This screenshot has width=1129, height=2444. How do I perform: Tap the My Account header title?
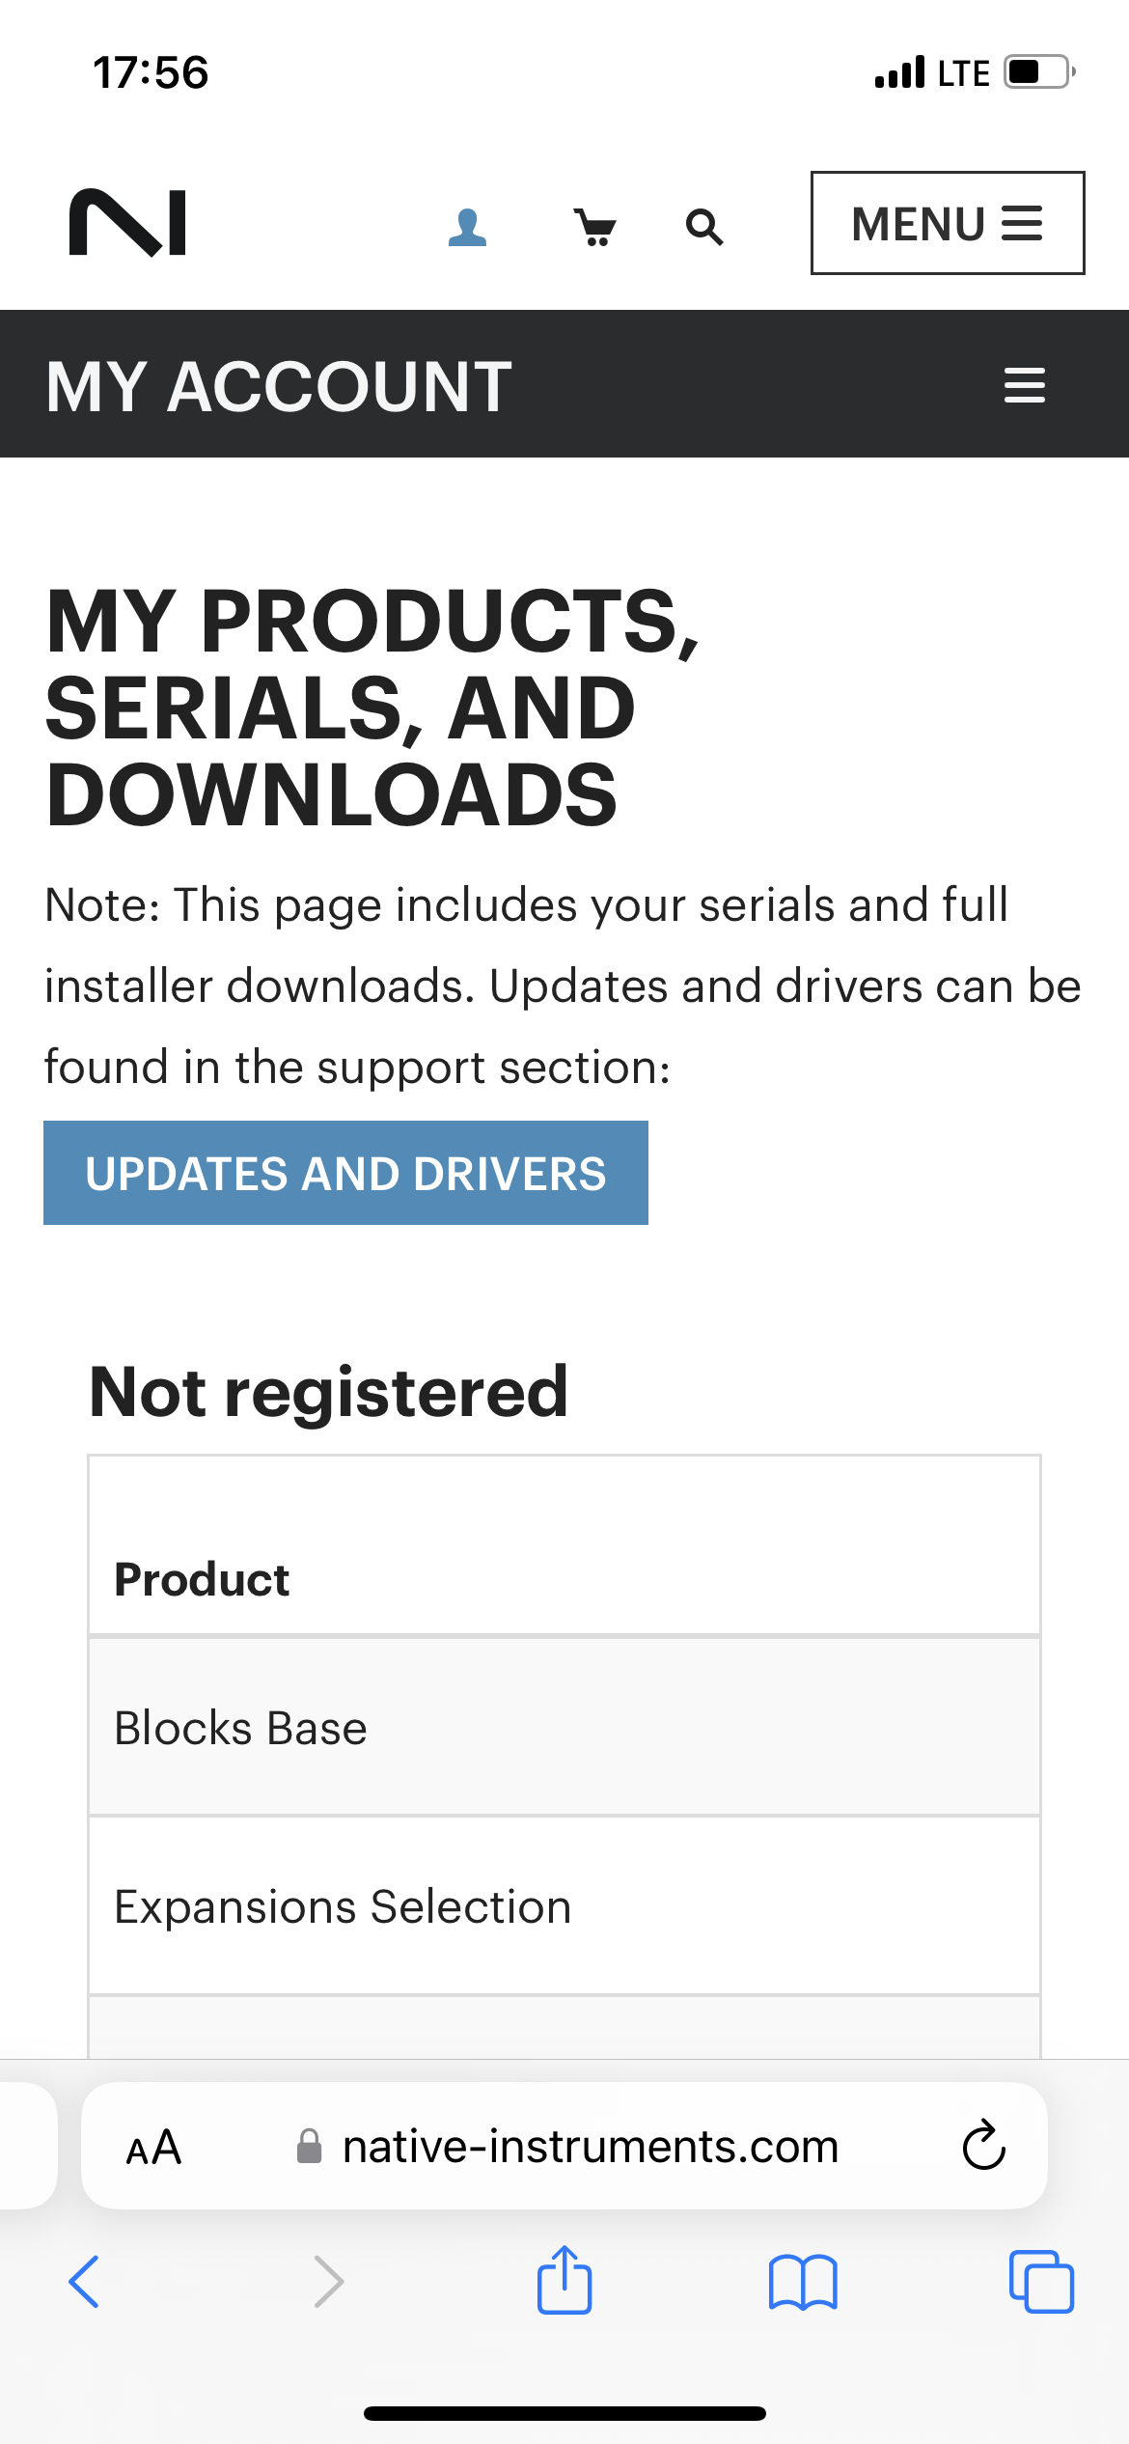click(280, 386)
